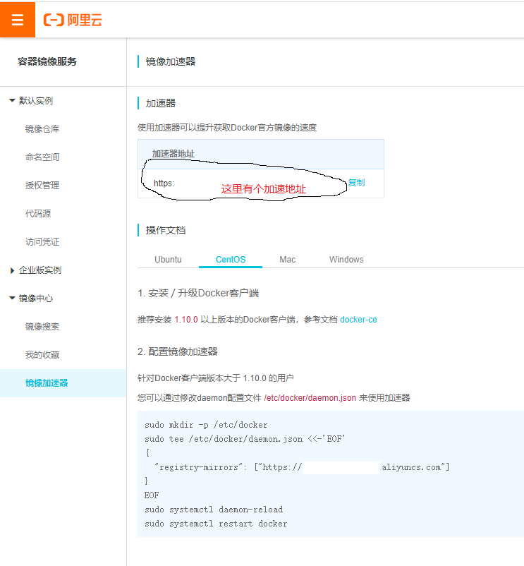
Task: Click the 'sudo tee /etc/docker/daemon.json' line
Action: pyautogui.click(x=245, y=439)
